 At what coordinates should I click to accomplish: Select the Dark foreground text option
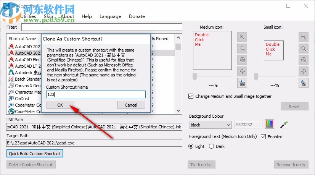pyautogui.click(x=211, y=146)
